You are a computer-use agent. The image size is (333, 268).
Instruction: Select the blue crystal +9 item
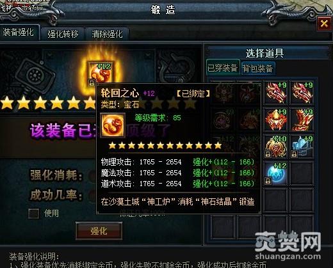(x=302, y=146)
